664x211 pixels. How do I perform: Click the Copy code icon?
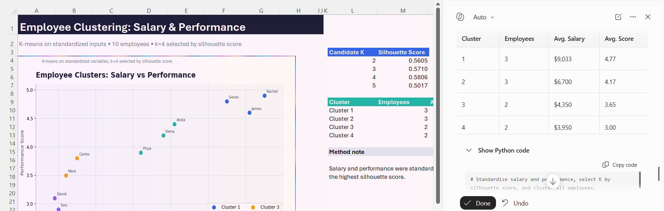tap(605, 165)
